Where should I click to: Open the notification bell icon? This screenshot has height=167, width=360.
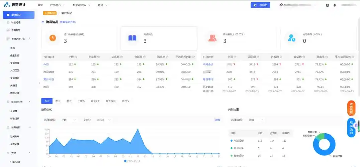click(x=335, y=5)
